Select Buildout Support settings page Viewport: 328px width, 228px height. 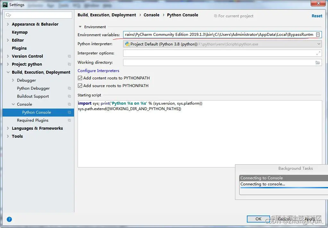pyautogui.click(x=33, y=96)
